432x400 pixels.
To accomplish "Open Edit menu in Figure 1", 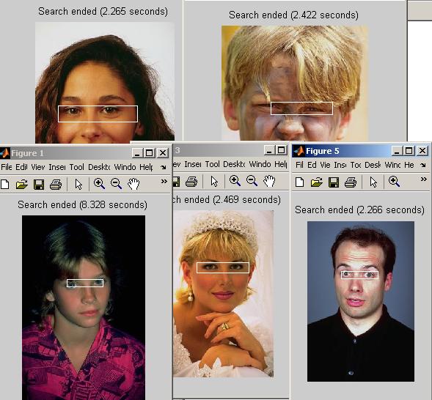I will point(21,167).
